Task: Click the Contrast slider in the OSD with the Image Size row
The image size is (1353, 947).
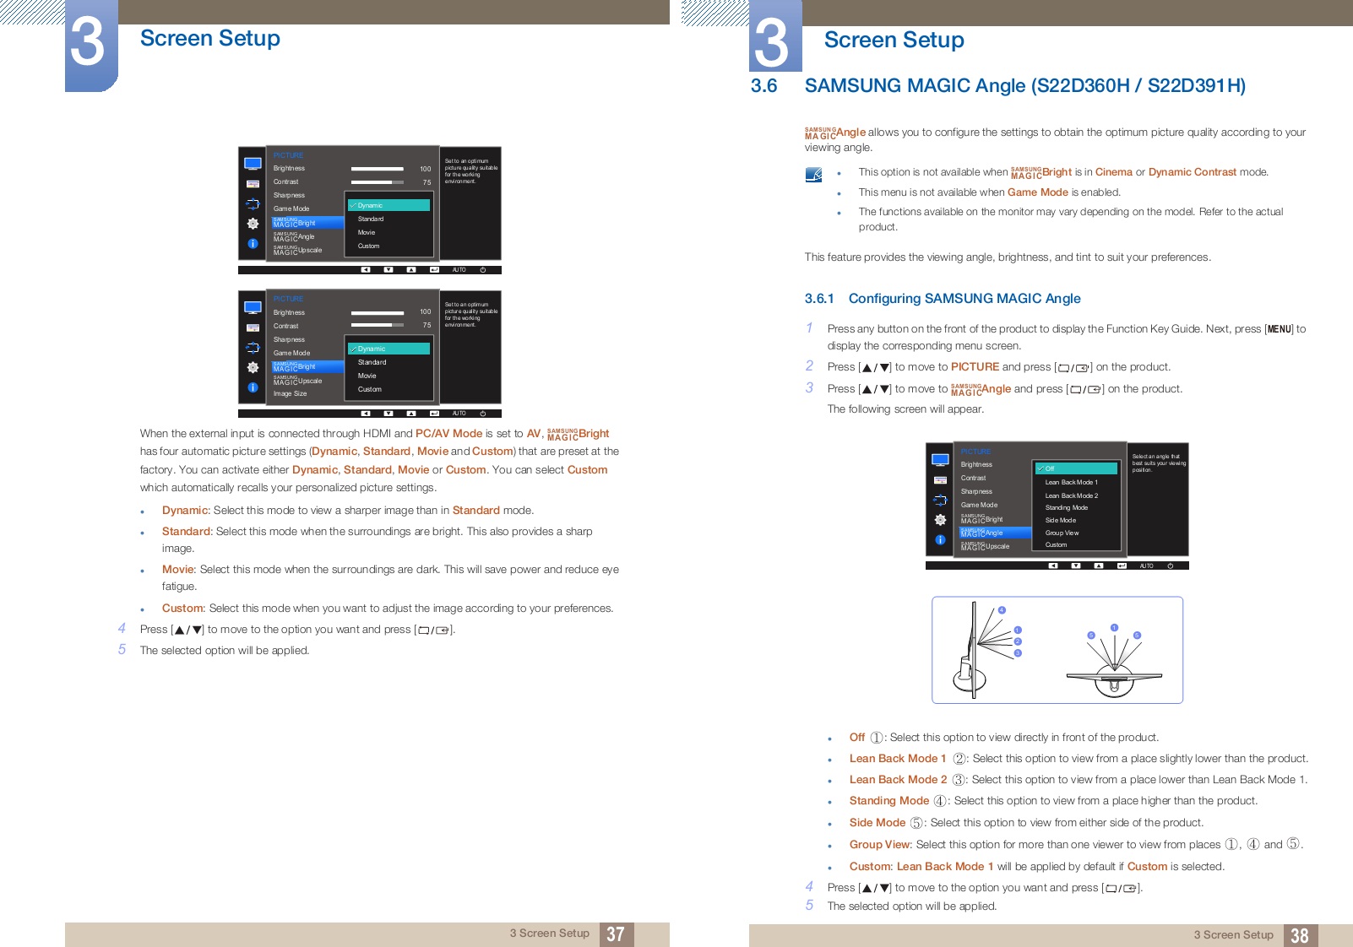Action: point(377,325)
